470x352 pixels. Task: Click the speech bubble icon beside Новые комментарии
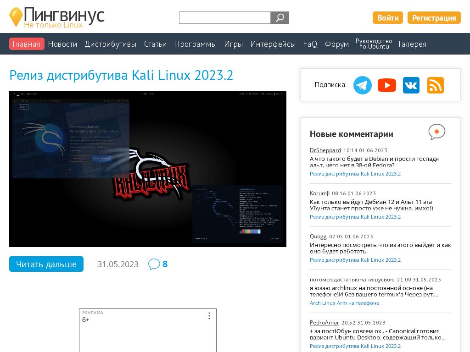437,132
